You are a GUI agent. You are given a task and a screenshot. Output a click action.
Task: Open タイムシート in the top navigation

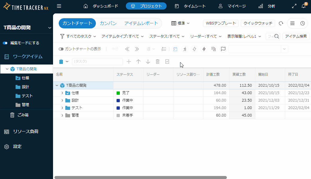tap(190, 6)
